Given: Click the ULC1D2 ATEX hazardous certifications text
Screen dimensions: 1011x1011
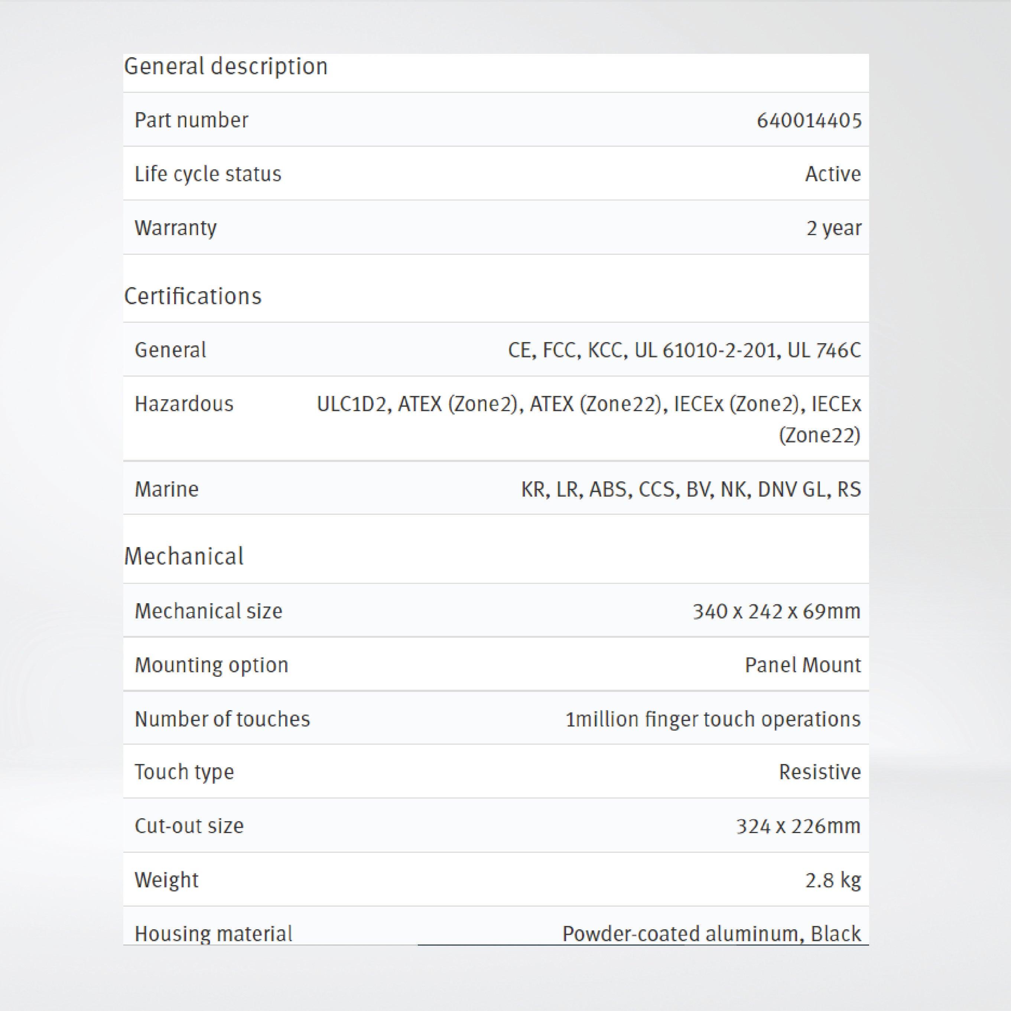Looking at the screenshot, I should 588,404.
